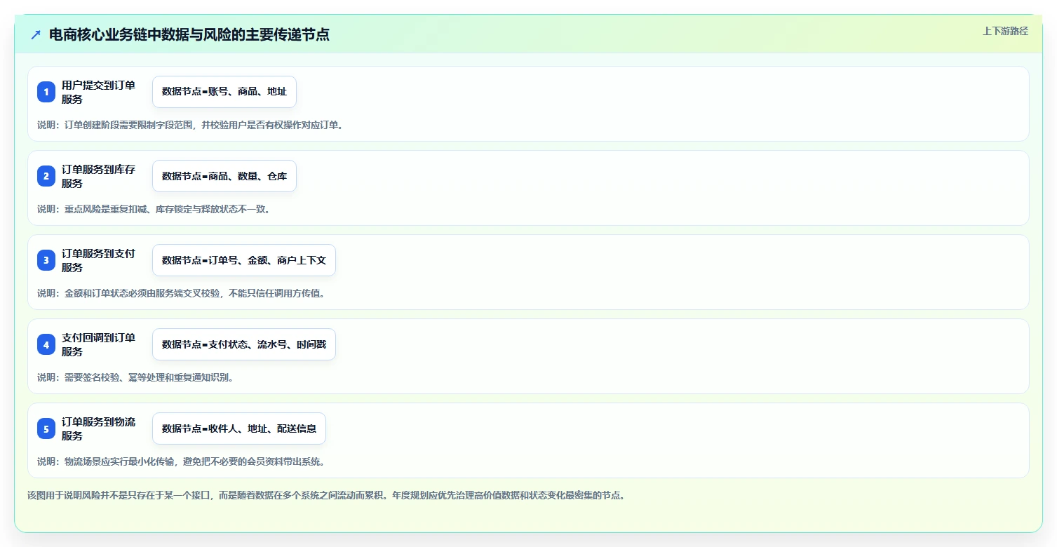The image size is (1057, 547).
Task: Click the note about 订单创建阶段需要限制字段范围
Action: [190, 125]
